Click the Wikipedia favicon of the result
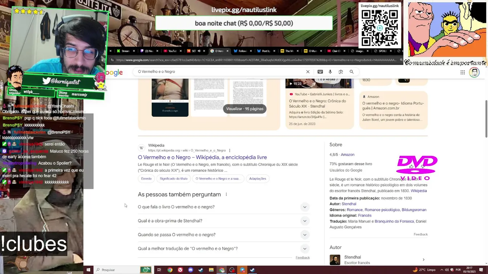Viewport: 488px width, 274px height. [141, 148]
